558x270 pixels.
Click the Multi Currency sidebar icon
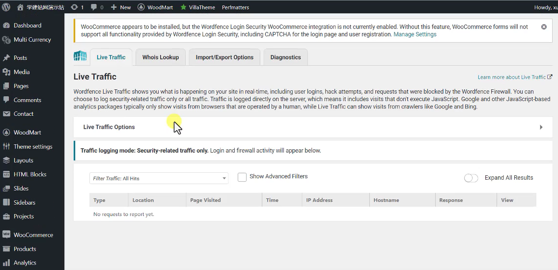[6, 40]
